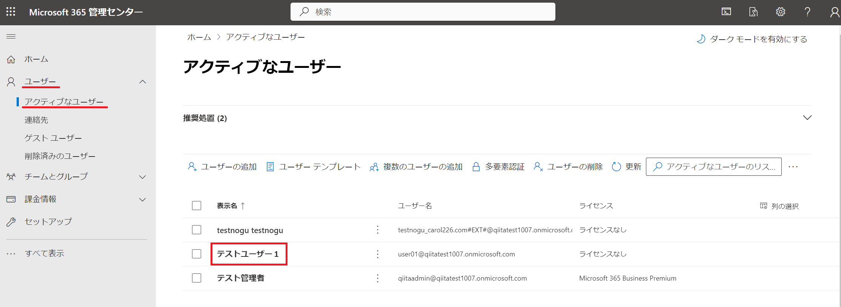
Task: Click the セットアップ wrench icon
Action: (x=11, y=222)
